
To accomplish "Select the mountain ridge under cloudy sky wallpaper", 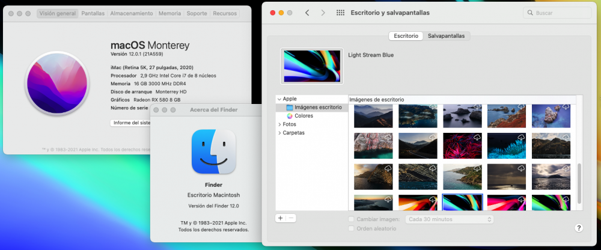I will (x=551, y=145).
